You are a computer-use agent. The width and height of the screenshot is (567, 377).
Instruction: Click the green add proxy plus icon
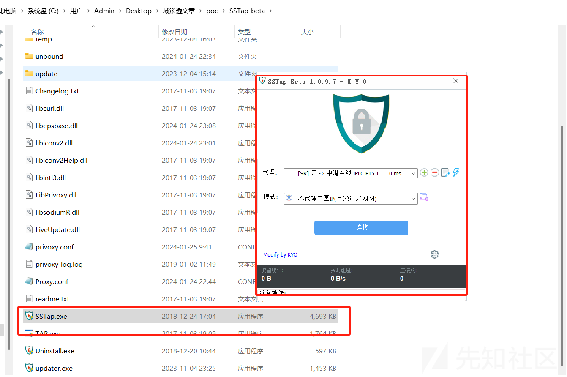424,172
